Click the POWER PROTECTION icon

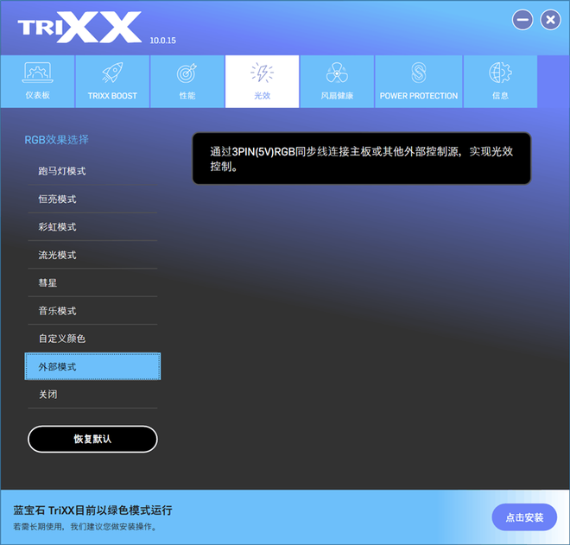coord(419,73)
